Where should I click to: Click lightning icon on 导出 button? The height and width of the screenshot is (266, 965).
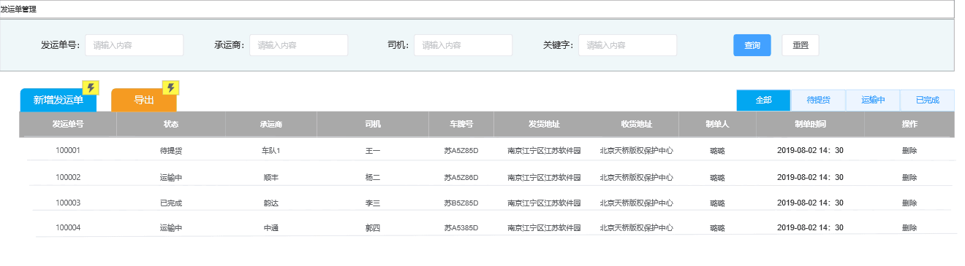click(x=170, y=88)
